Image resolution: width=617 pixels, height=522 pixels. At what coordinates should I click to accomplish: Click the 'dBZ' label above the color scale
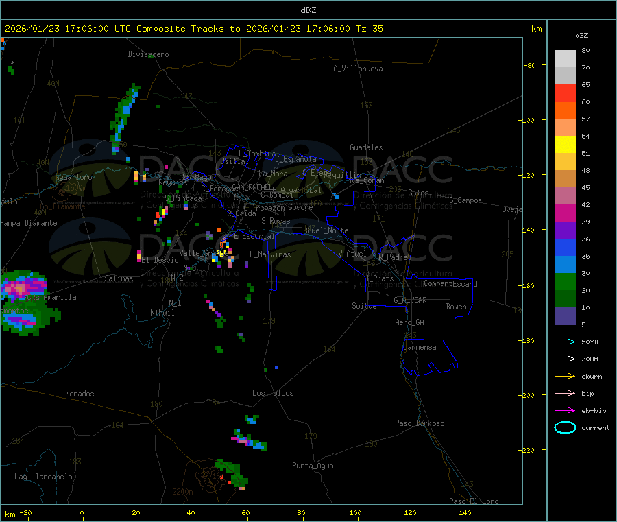pyautogui.click(x=581, y=36)
